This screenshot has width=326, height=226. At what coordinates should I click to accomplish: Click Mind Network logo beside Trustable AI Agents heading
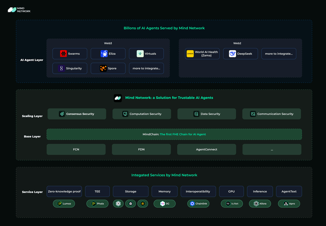(117, 98)
